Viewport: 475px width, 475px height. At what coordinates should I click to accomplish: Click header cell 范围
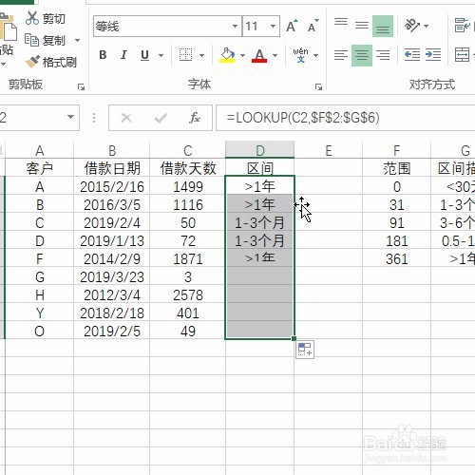(x=396, y=168)
